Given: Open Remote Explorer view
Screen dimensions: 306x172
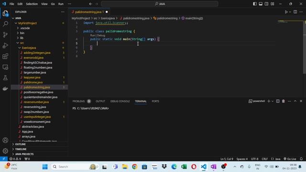Looking at the screenshot, I should [x=5, y=67].
